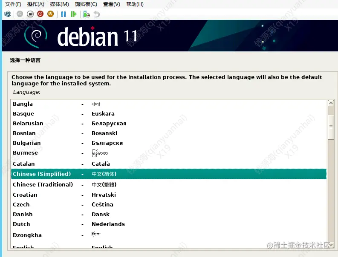Open the 操作(A) menu
Screen dimensions: 338x257
[35, 4]
